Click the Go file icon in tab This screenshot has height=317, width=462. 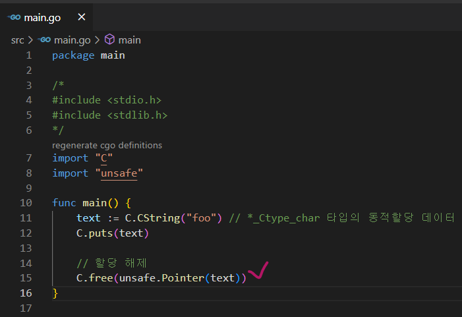pos(13,17)
